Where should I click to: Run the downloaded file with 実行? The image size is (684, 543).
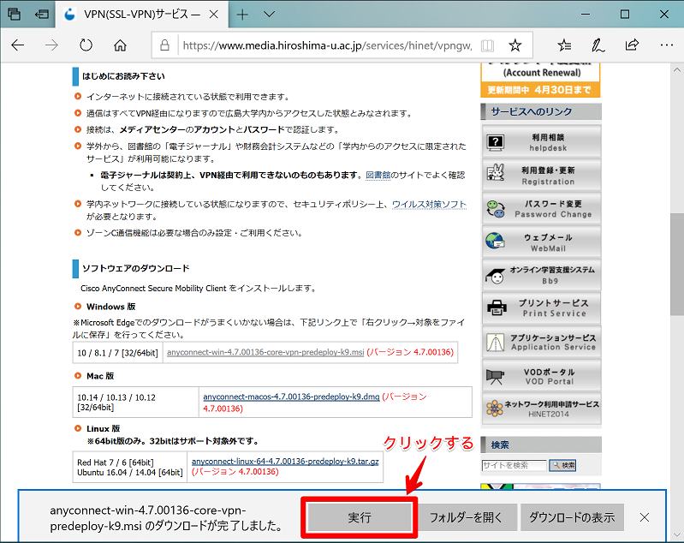click(359, 517)
